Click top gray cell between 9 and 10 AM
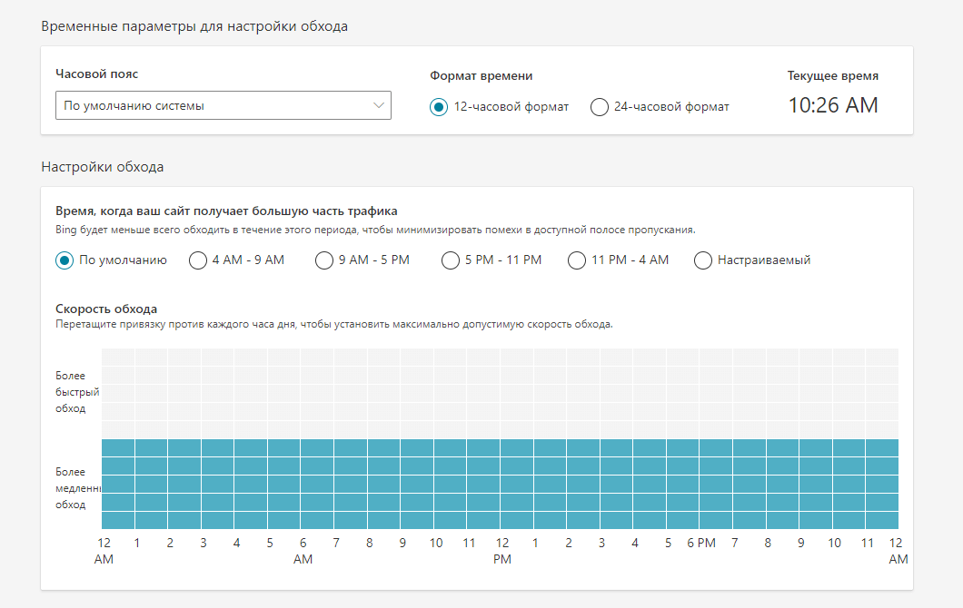The image size is (963, 608). coord(417,357)
